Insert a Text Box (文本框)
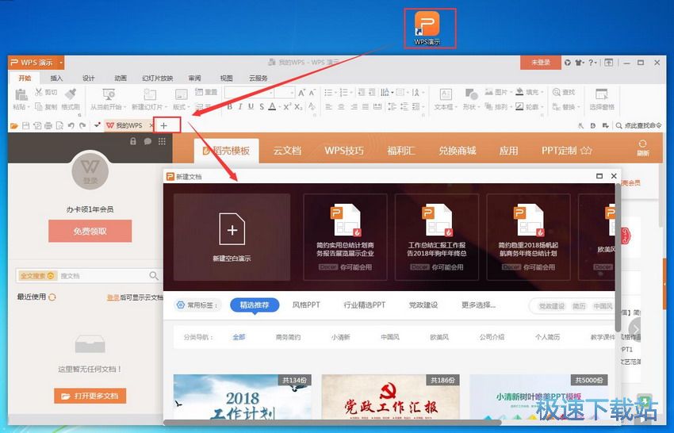This screenshot has width=674, height=433. [446, 99]
